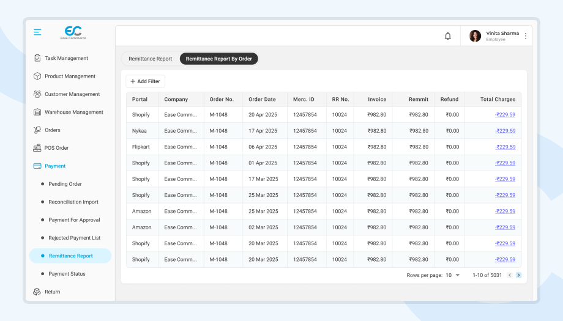The width and height of the screenshot is (563, 321).
Task: Go to previous page of results
Action: [x=510, y=275]
